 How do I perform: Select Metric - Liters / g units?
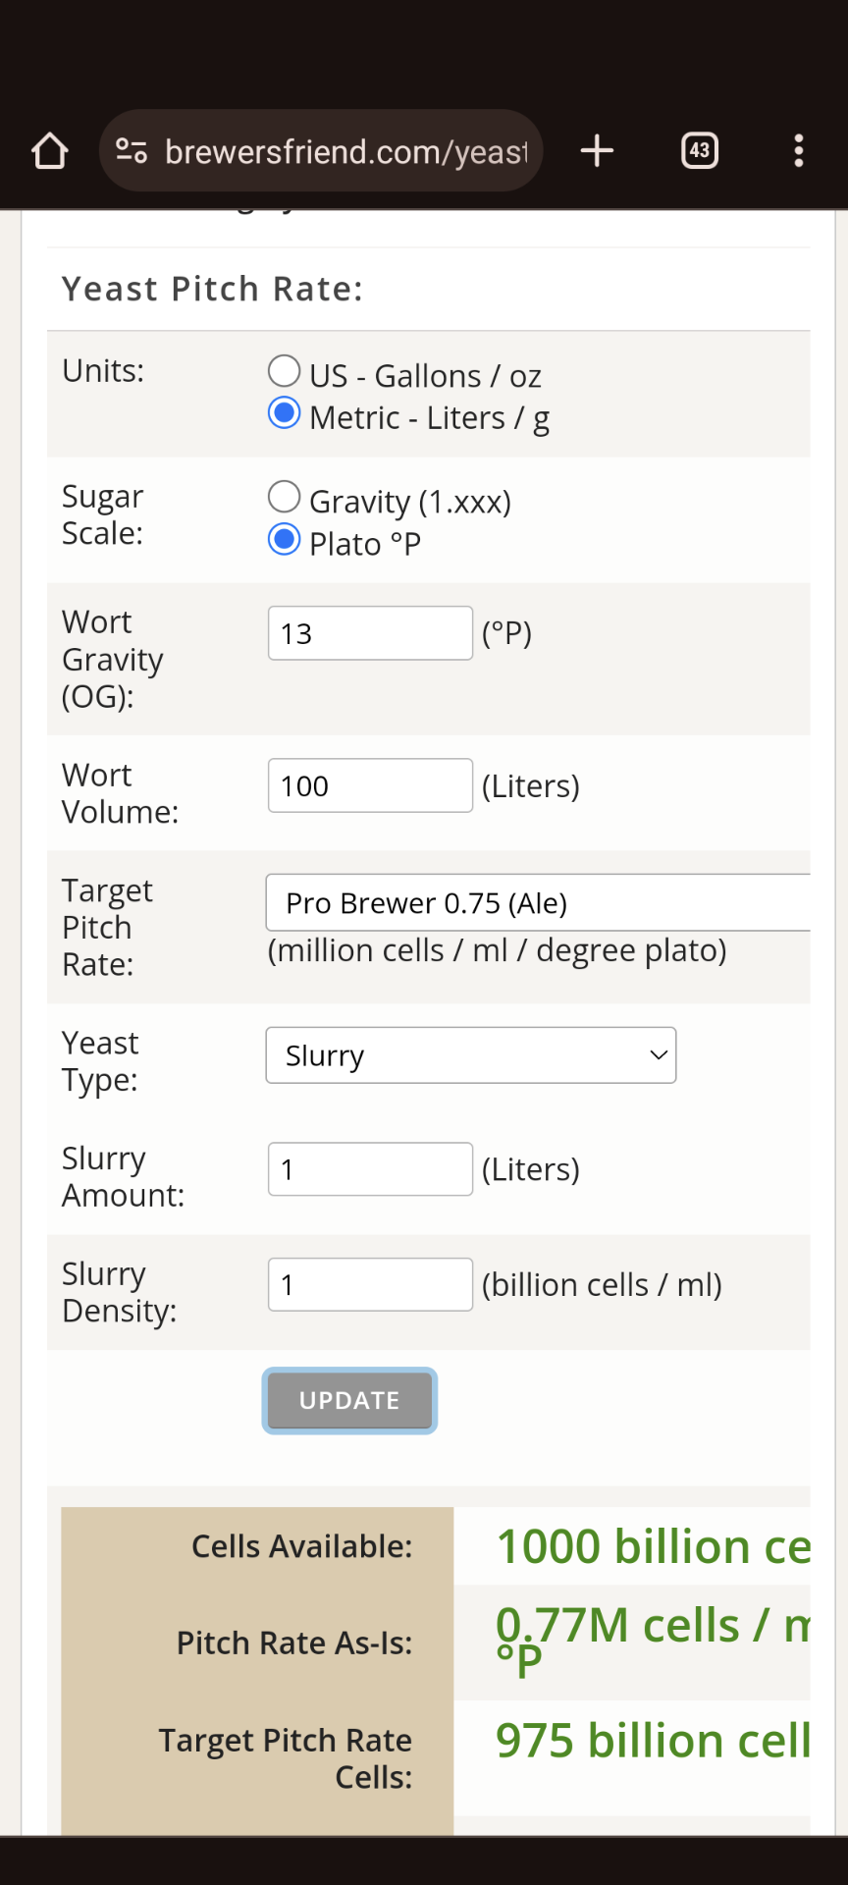pyautogui.click(x=285, y=414)
